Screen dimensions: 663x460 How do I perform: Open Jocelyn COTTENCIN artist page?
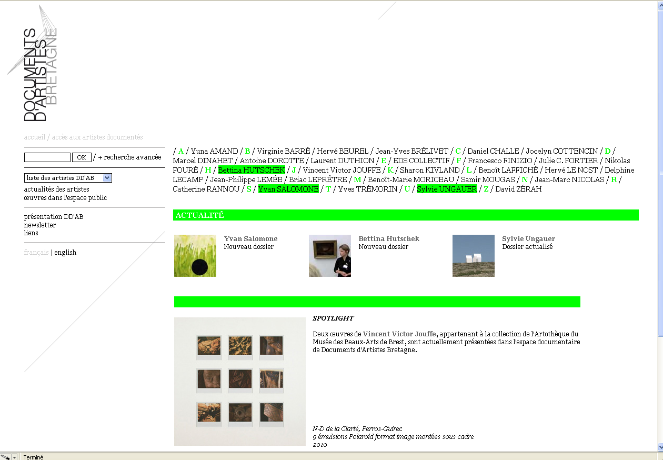pyautogui.click(x=562, y=151)
